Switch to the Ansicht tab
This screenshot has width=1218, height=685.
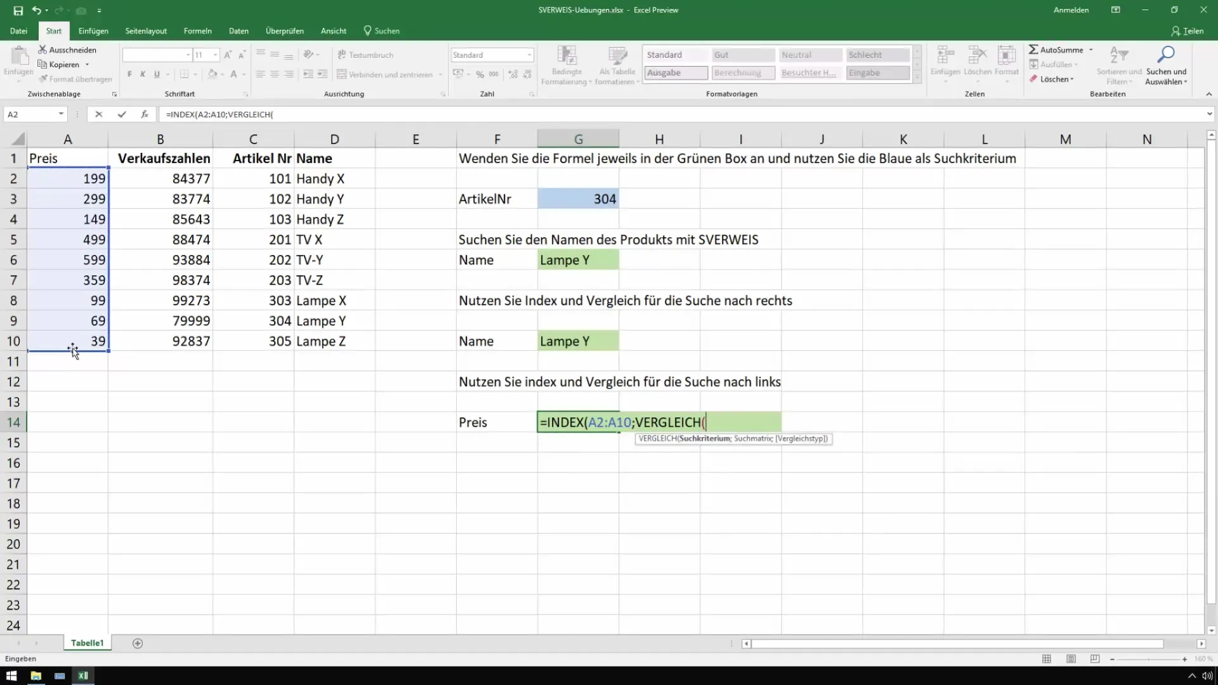(333, 30)
